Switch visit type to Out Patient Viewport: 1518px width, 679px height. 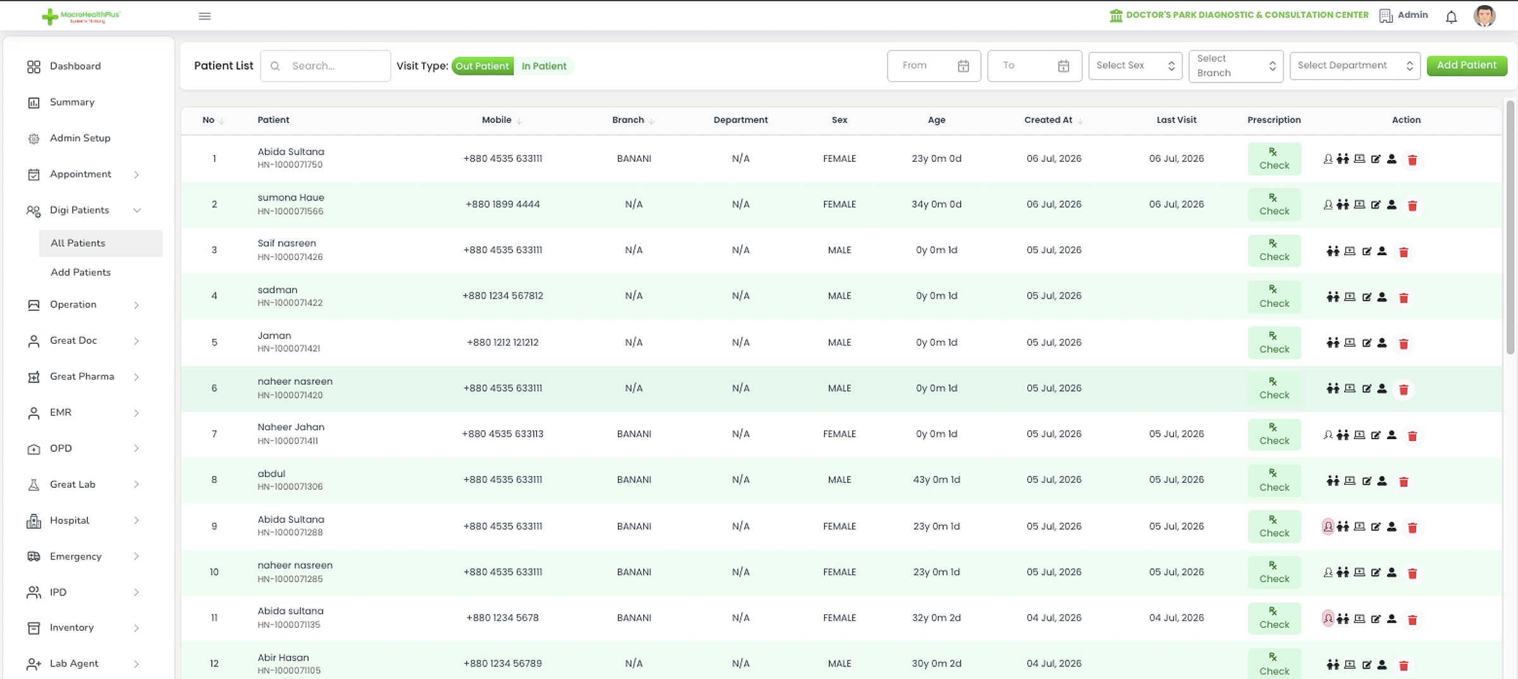click(482, 66)
